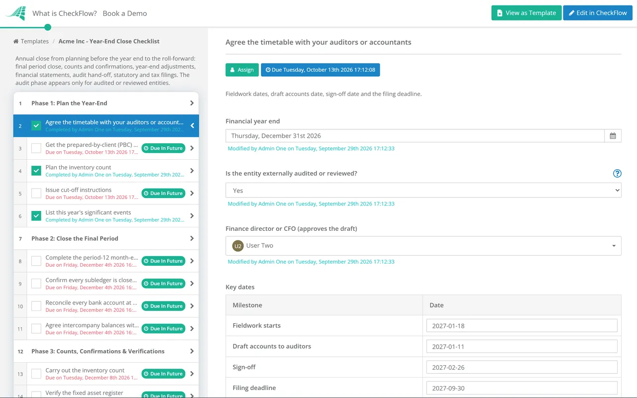Uncheck List this year's significant events checkbox
This screenshot has width=637, height=398.
pyautogui.click(x=36, y=216)
